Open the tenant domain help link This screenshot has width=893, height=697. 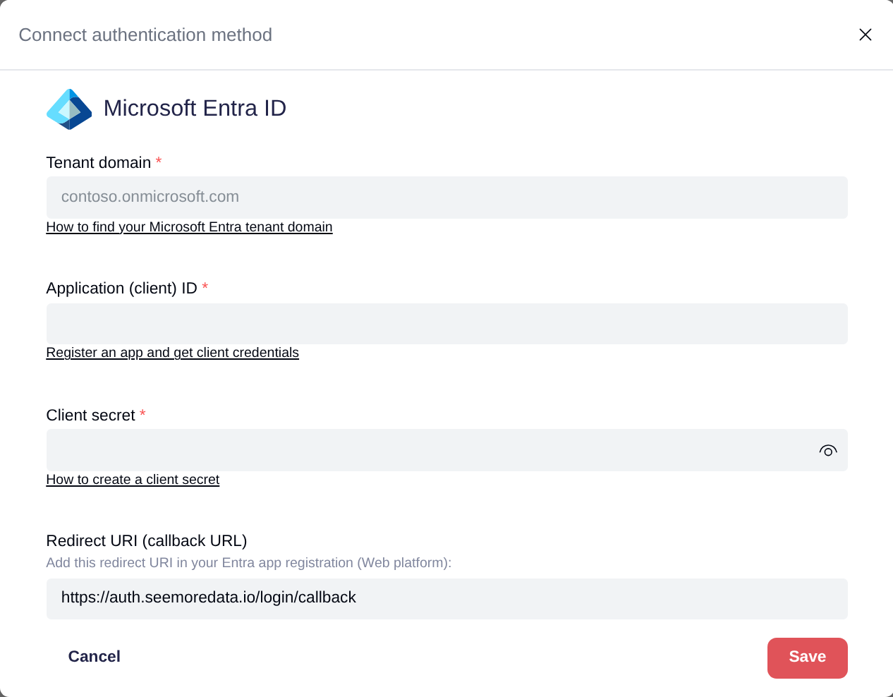pyautogui.click(x=189, y=227)
